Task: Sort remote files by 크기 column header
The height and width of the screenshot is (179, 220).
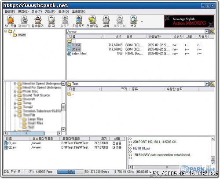Action: [114, 37]
